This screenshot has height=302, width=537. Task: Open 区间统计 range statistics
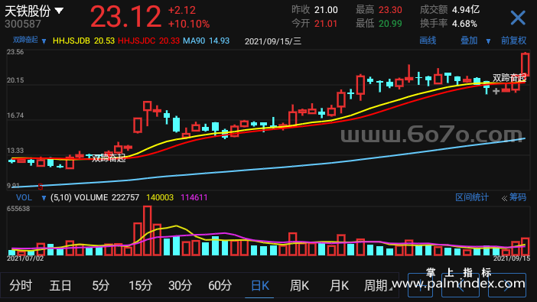point(471,197)
